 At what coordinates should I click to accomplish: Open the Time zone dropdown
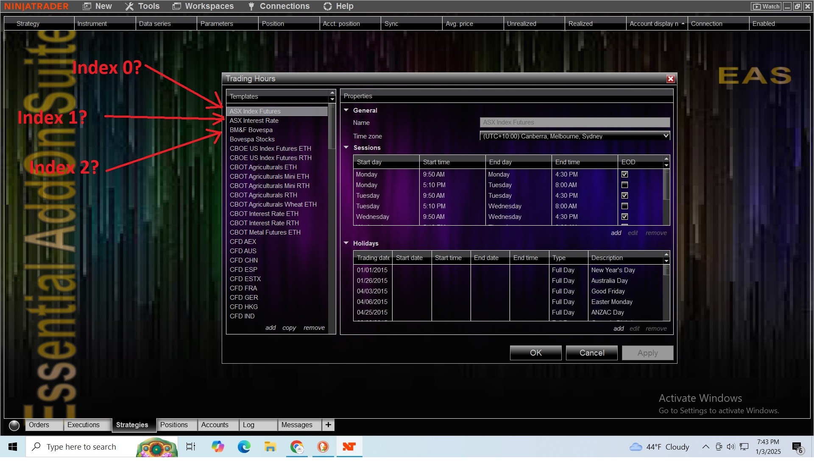point(666,136)
